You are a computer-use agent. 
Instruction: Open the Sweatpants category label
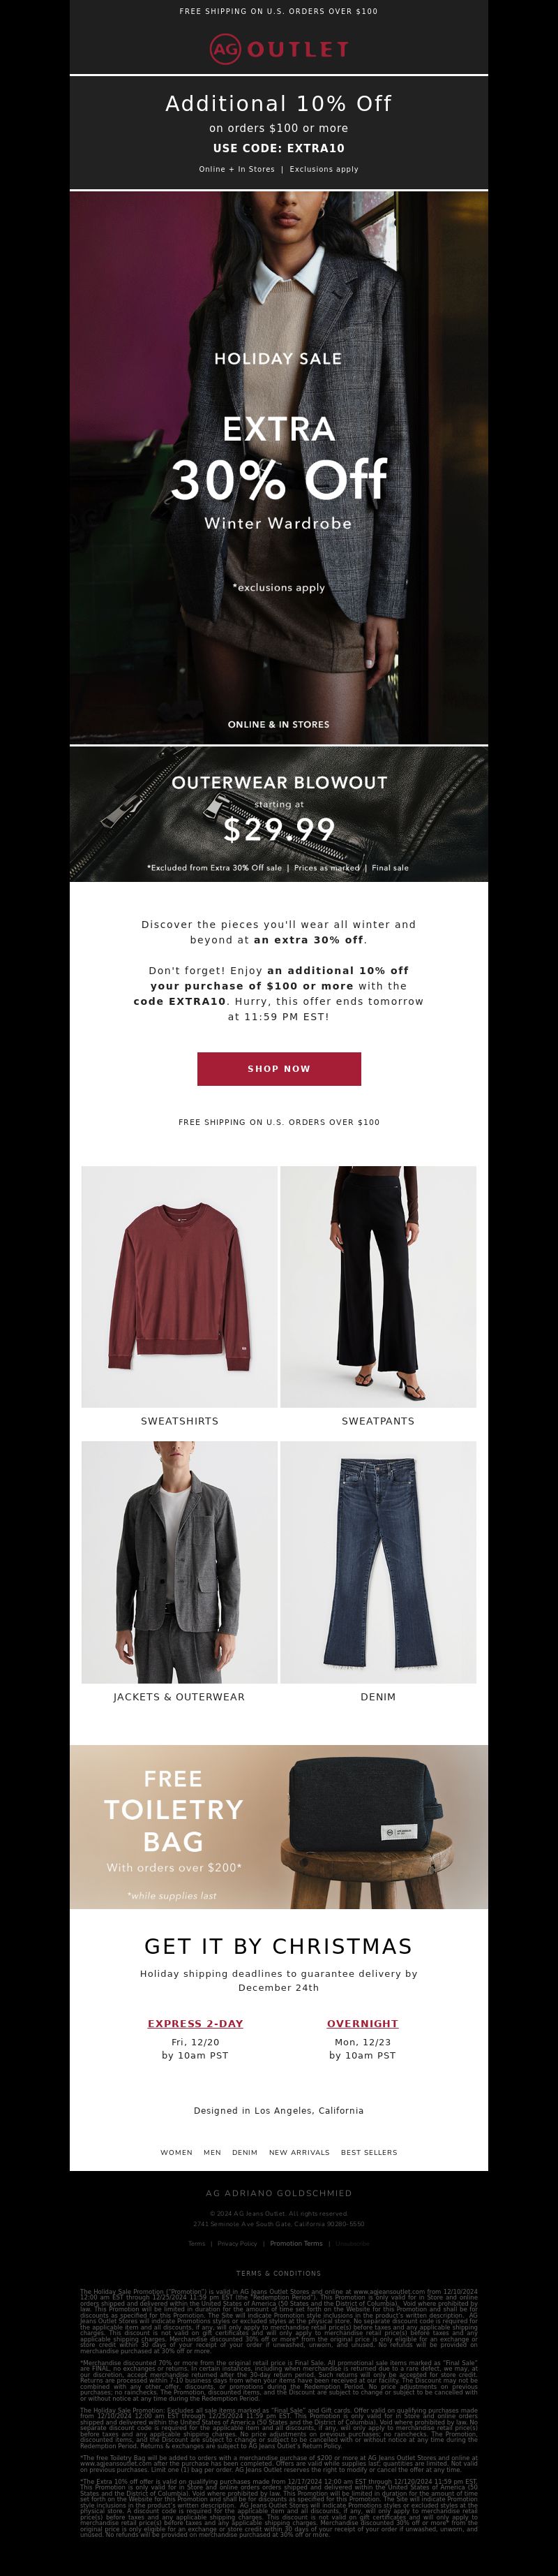click(377, 1421)
